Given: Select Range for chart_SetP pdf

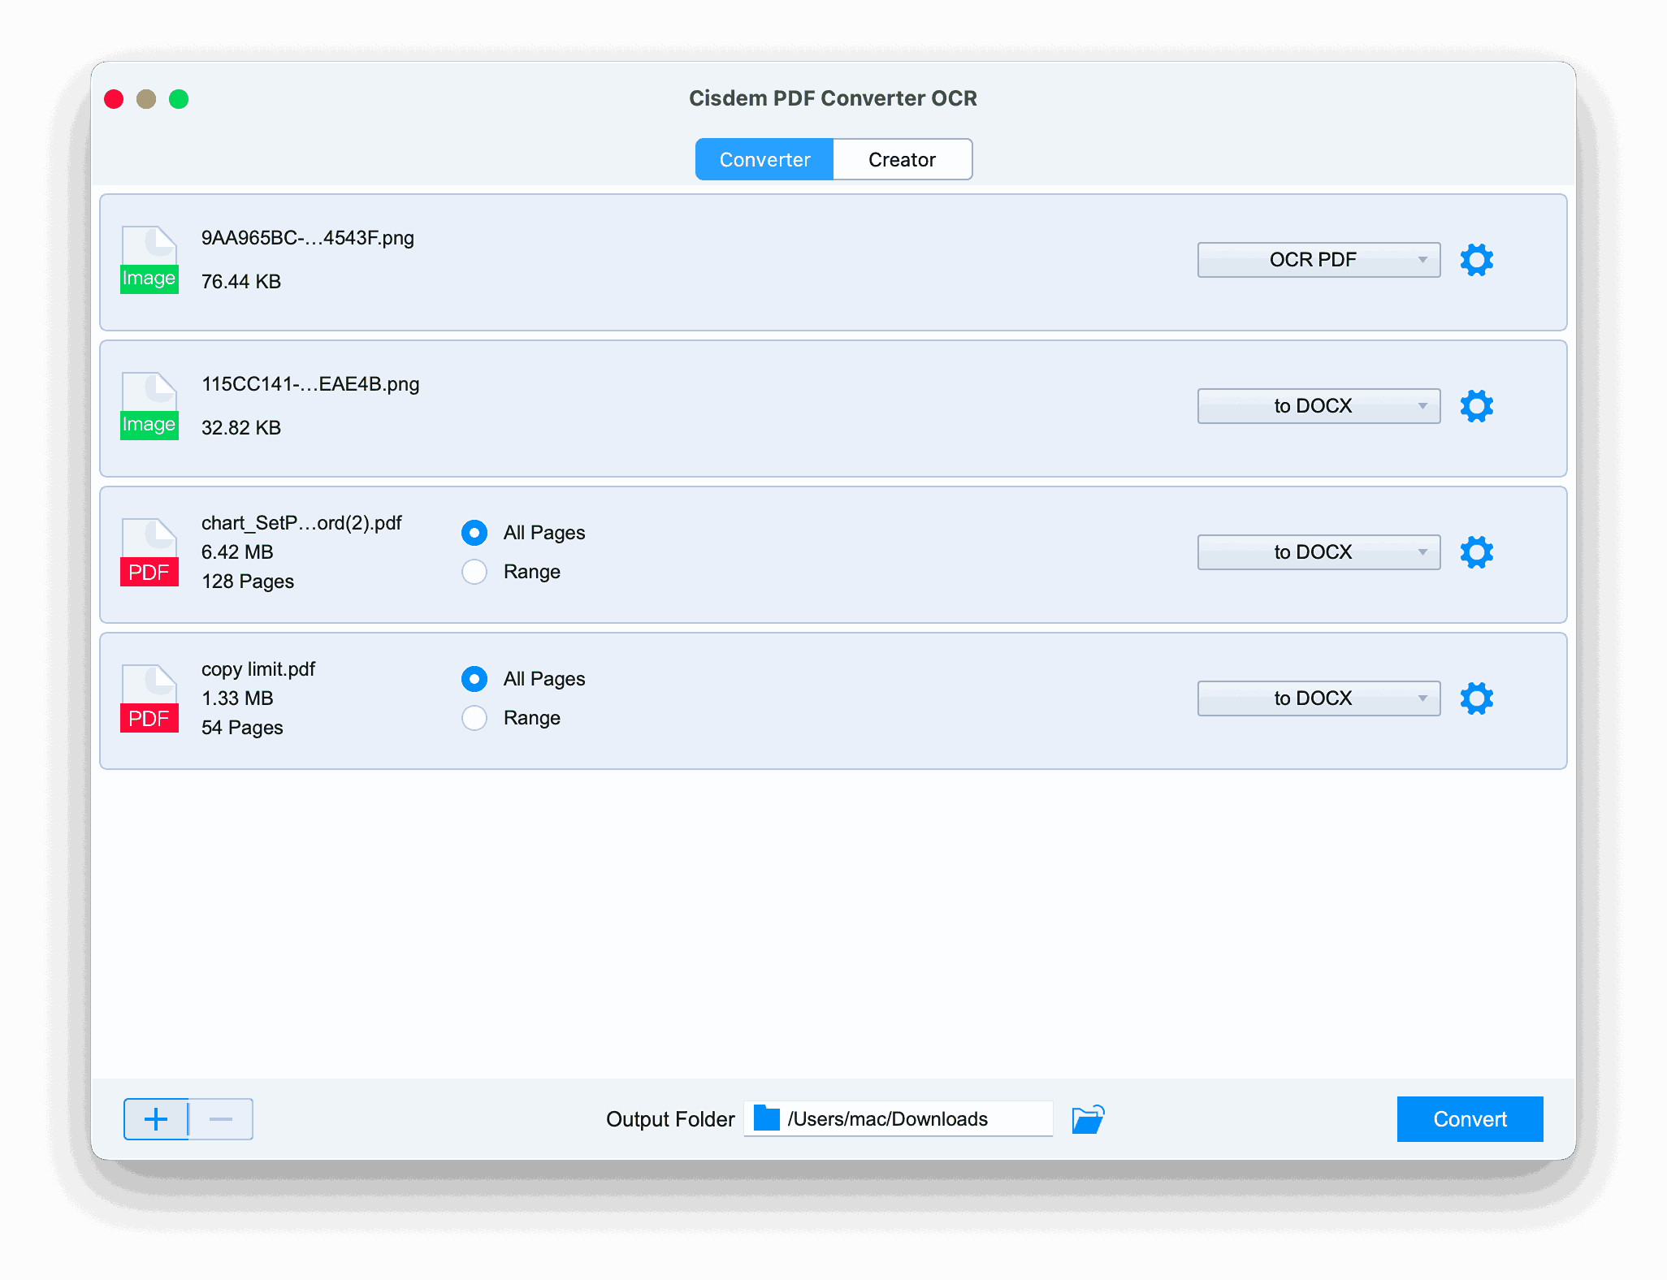Looking at the screenshot, I should tap(474, 572).
